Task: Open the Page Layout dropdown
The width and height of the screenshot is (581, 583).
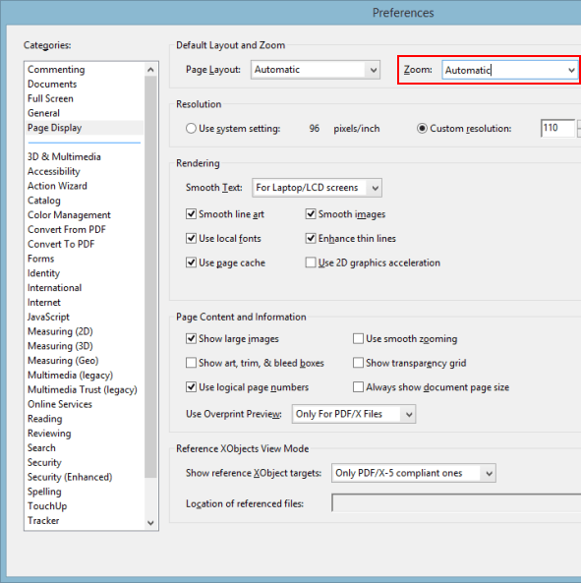Action: click(316, 70)
